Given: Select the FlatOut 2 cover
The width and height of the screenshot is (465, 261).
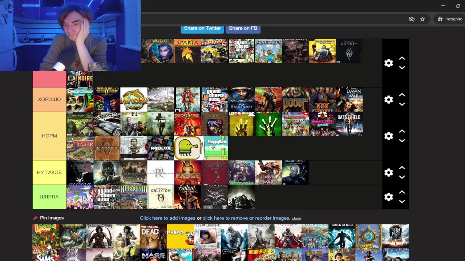Looking at the screenshot, I should tap(215, 51).
